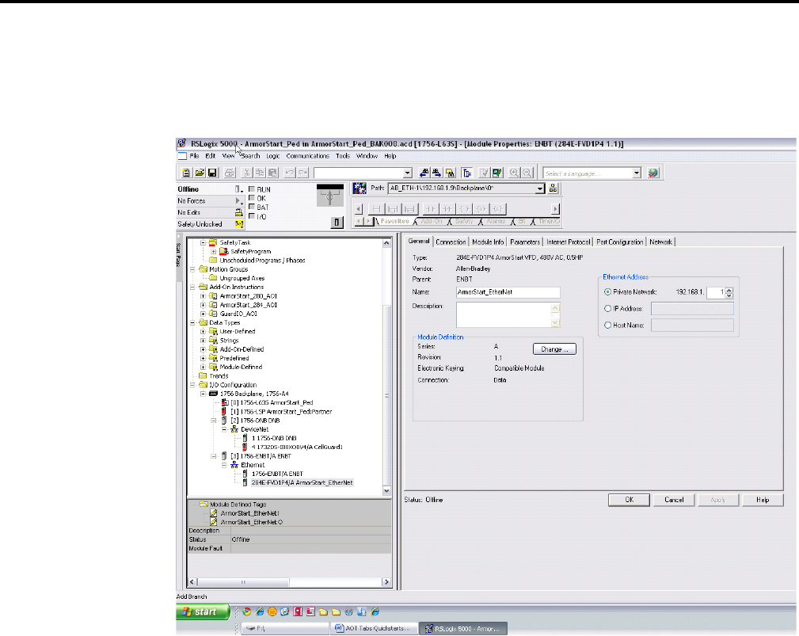Click the Copy toolbar icon
The height and width of the screenshot is (636, 799).
tap(260, 173)
